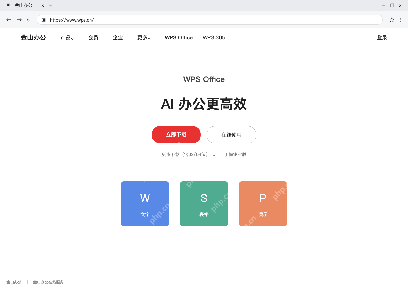The image size is (408, 286).
Task: Go back with the browser back arrow
Action: point(9,20)
